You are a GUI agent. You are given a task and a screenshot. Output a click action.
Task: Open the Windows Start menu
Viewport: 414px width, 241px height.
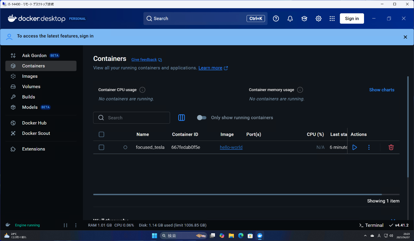pyautogui.click(x=154, y=236)
